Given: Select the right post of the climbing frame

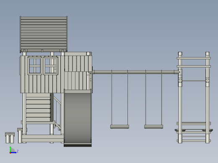Looking at the screenshot, I should 208,97.
